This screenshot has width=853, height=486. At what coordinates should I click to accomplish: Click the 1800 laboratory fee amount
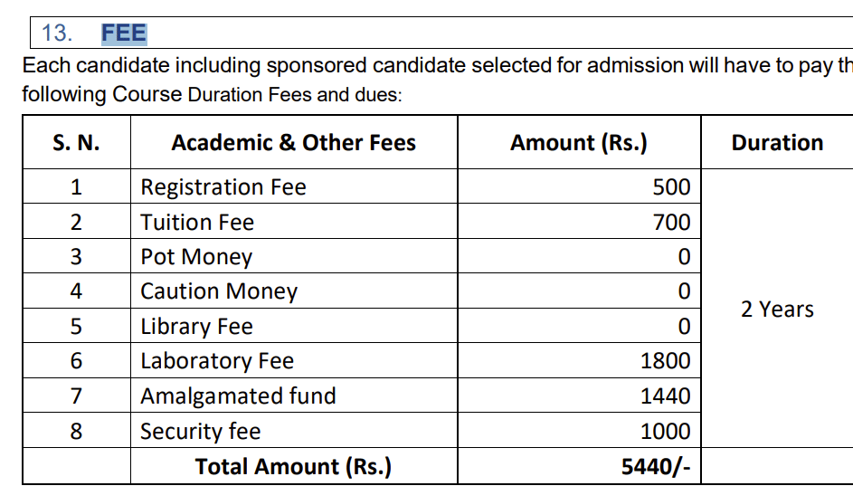tap(665, 361)
